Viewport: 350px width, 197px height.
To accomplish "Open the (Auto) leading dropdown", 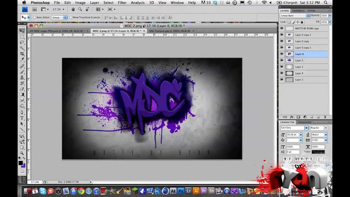I will [x=326, y=135].
